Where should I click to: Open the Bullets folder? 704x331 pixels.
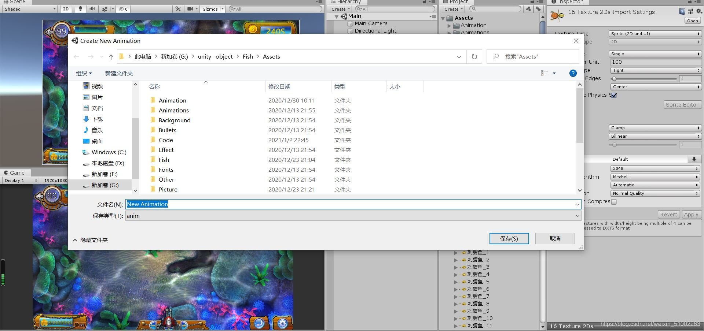click(167, 130)
